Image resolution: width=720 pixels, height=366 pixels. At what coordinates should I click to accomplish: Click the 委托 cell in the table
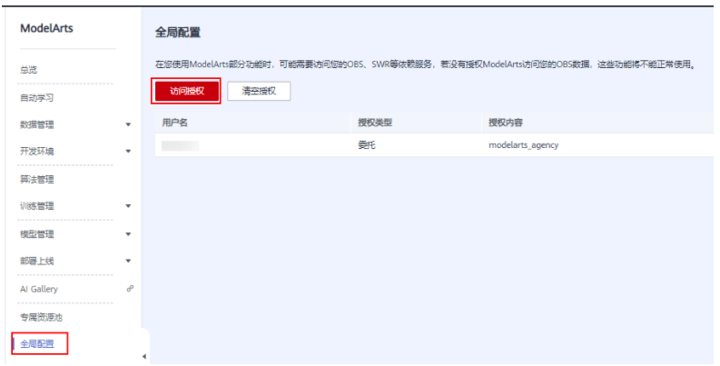[367, 145]
